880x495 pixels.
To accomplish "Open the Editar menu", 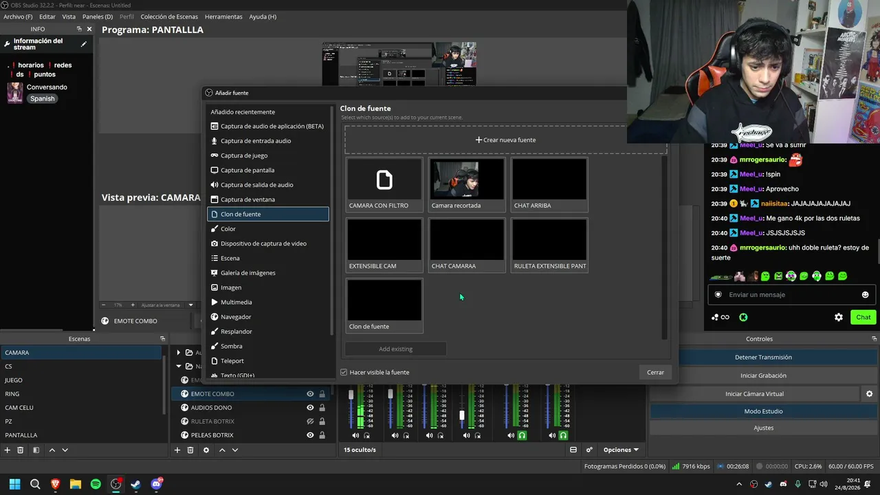I will point(47,16).
